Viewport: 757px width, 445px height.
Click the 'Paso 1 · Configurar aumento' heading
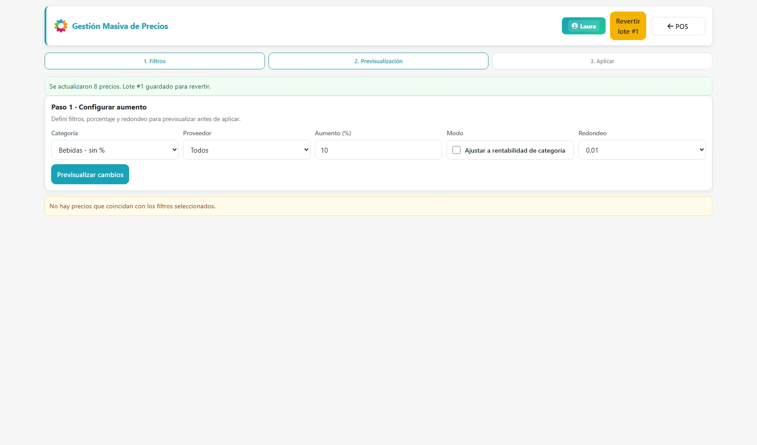point(99,107)
